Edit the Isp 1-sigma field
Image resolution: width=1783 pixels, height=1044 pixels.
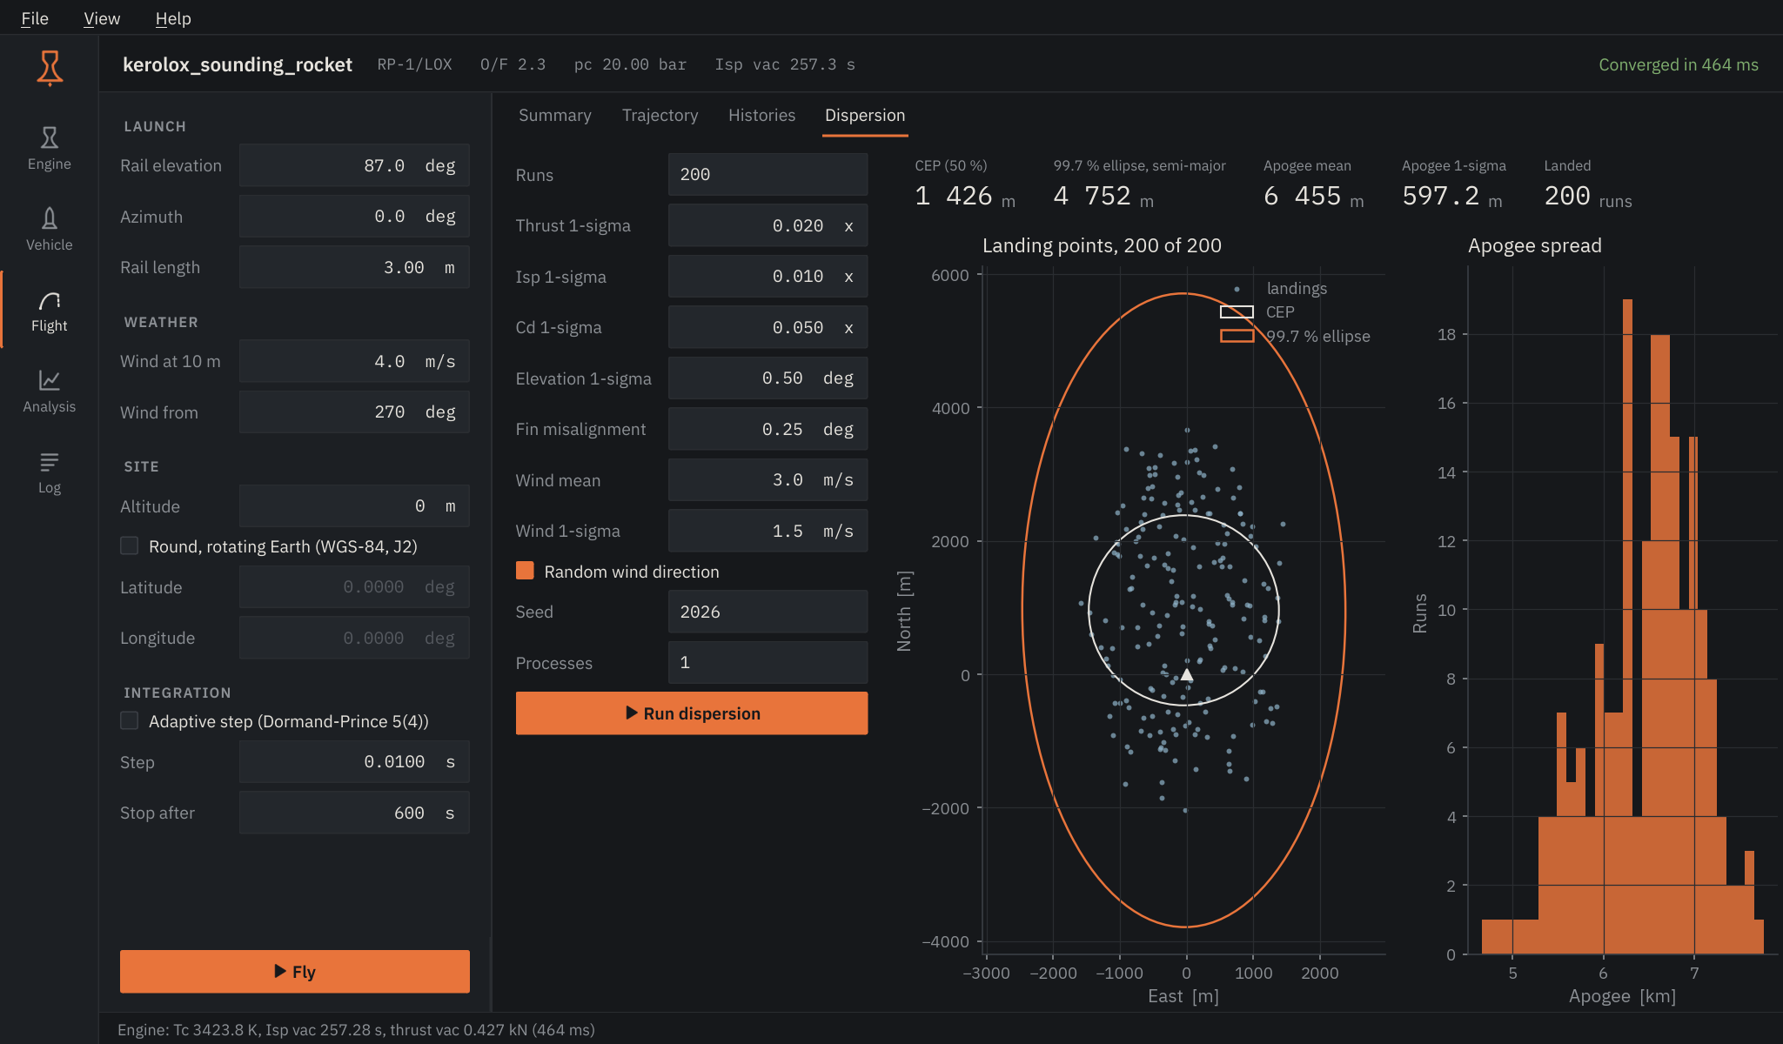point(767,276)
